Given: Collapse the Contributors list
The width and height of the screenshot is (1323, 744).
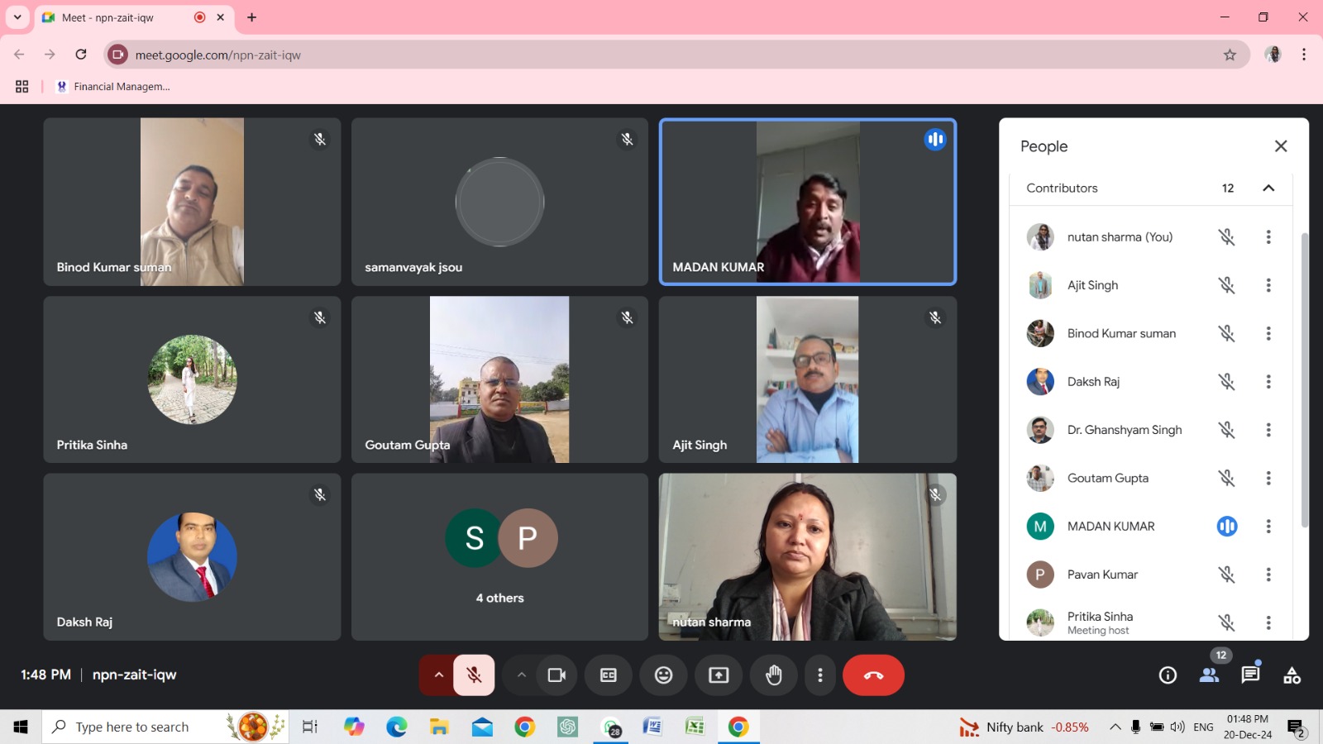Looking at the screenshot, I should point(1268,188).
